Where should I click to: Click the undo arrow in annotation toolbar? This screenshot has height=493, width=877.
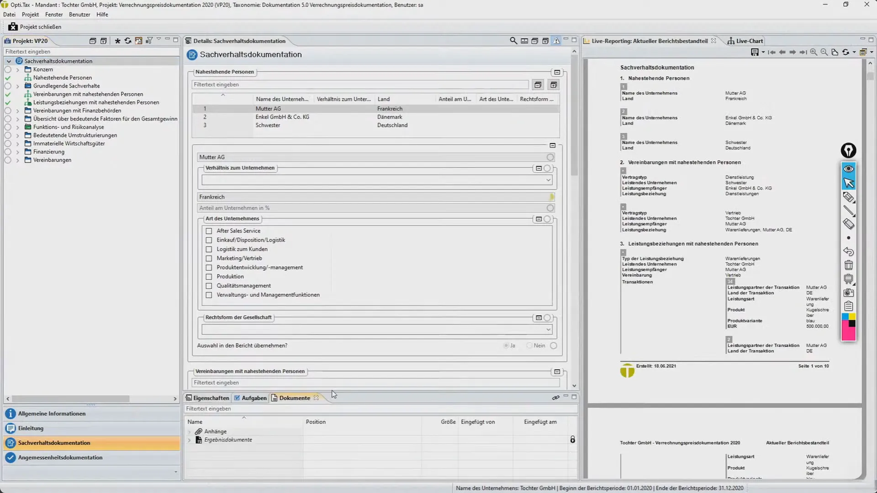849,252
